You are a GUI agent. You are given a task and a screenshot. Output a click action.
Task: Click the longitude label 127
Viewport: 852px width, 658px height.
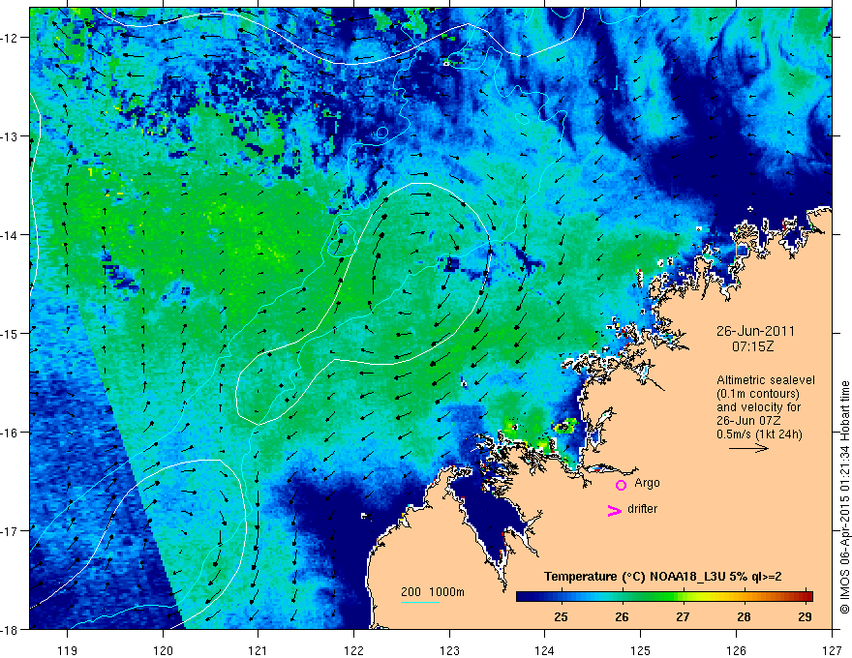[x=832, y=650]
